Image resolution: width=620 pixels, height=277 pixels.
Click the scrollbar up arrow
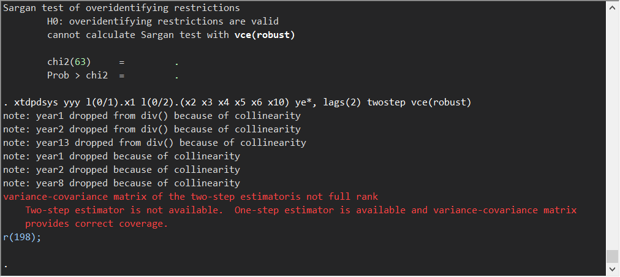click(x=611, y=7)
